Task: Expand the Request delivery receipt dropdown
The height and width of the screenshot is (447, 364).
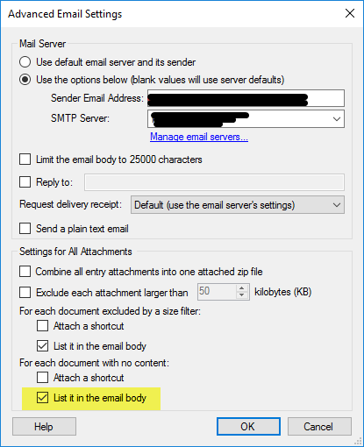Action: click(238, 205)
